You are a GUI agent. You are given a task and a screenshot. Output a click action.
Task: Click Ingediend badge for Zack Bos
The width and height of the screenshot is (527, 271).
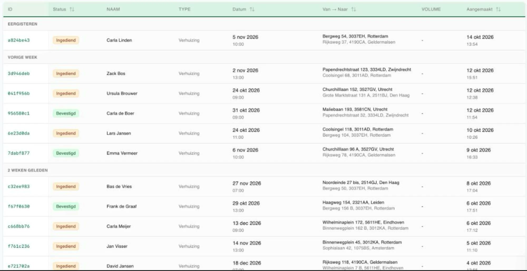point(66,74)
